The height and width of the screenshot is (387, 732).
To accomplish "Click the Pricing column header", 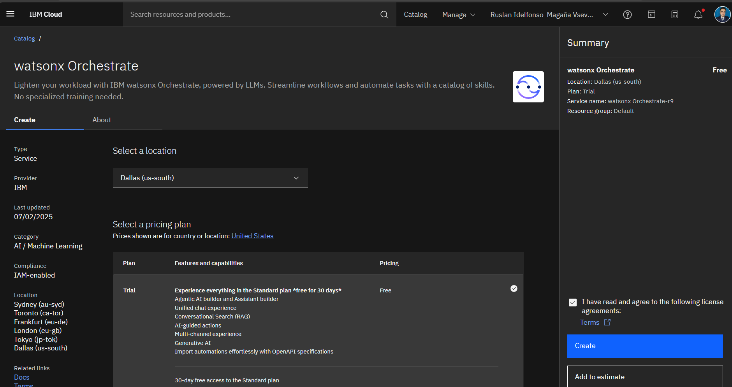I will click(x=389, y=263).
